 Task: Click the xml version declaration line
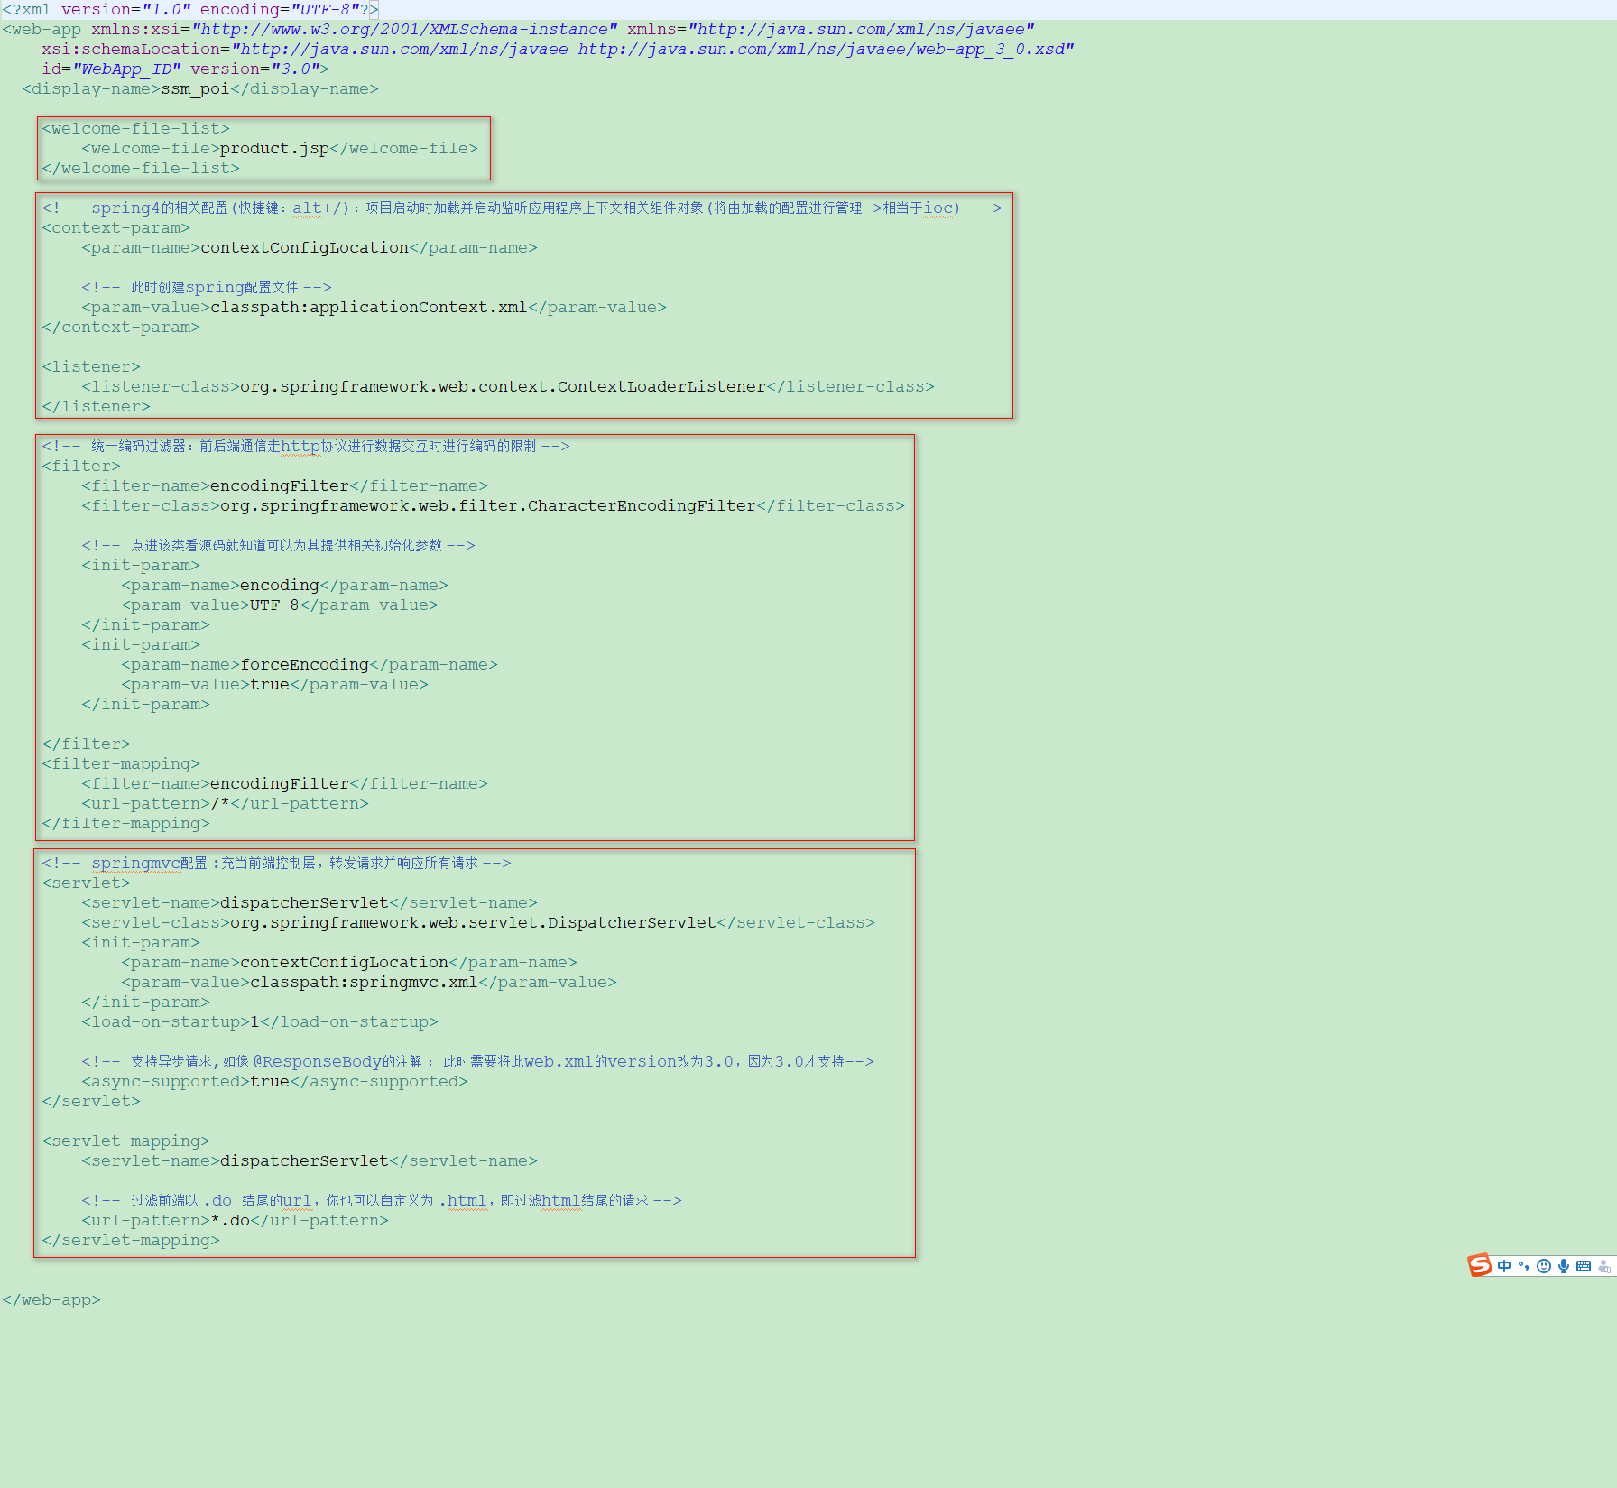[x=190, y=10]
